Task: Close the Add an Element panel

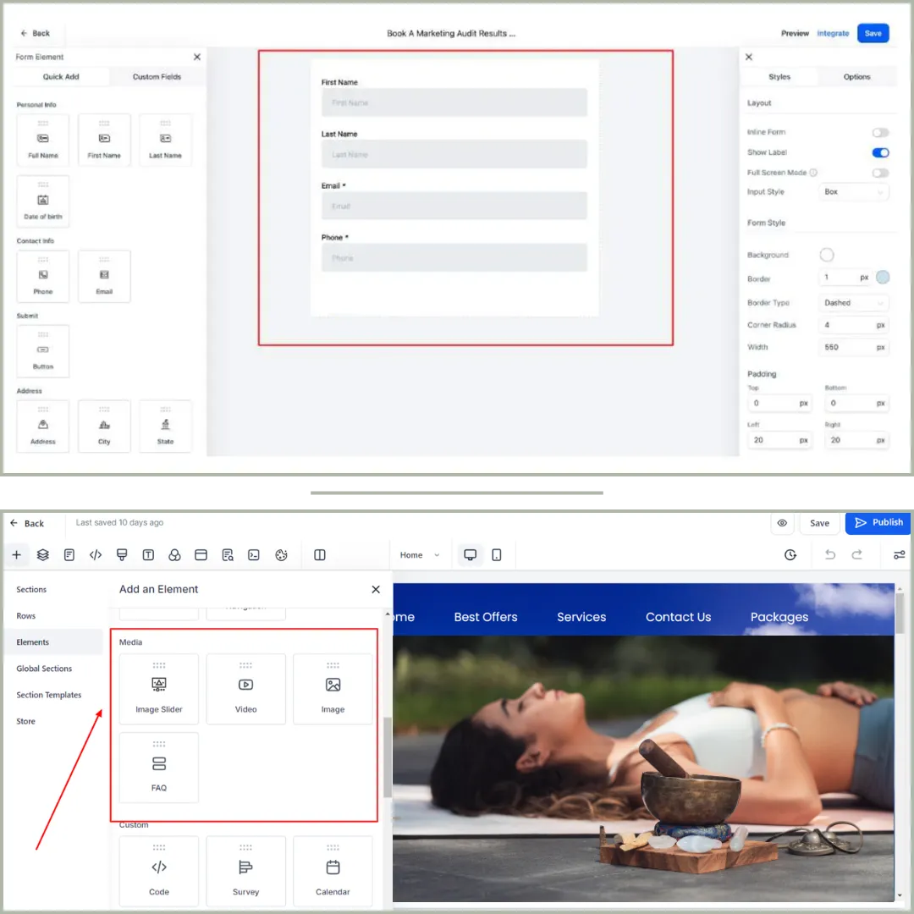Action: [x=376, y=589]
